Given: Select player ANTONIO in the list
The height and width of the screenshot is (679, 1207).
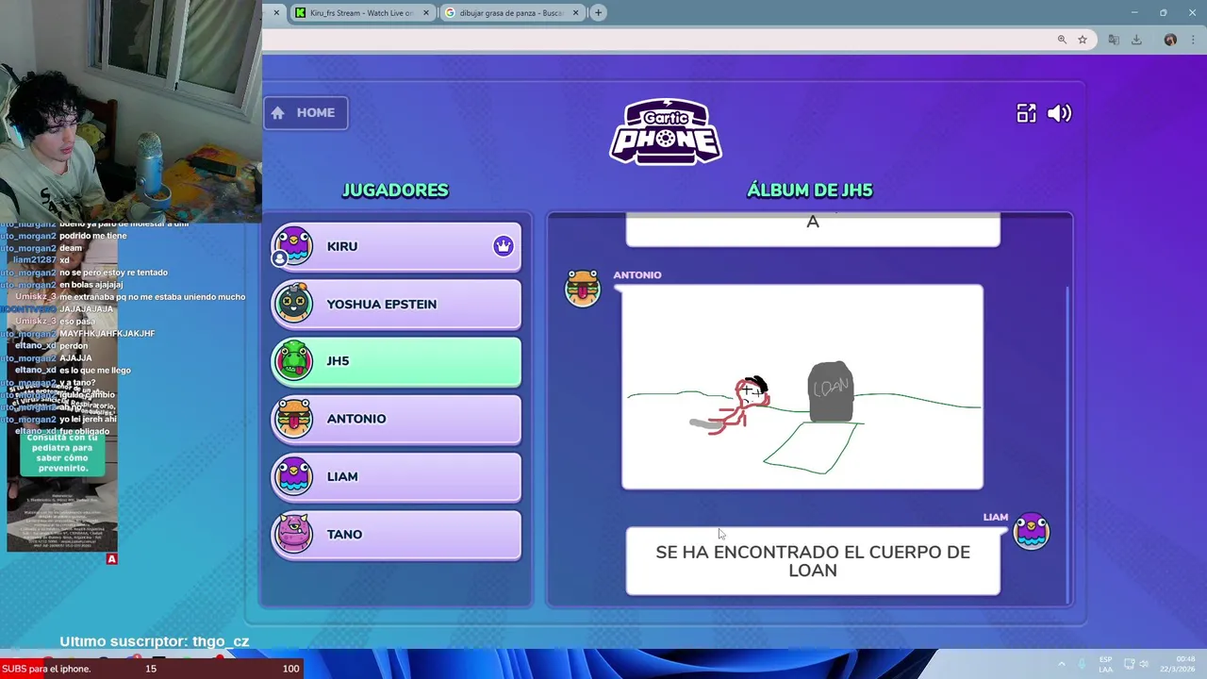Looking at the screenshot, I should point(396,420).
